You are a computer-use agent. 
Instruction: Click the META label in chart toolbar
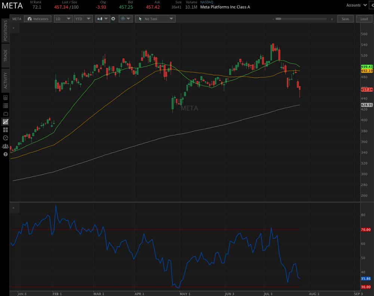(17, 19)
